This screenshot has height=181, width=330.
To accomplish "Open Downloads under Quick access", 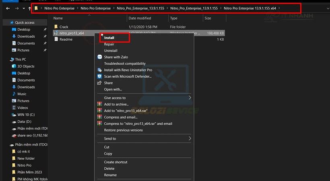I will click(x=26, y=36).
